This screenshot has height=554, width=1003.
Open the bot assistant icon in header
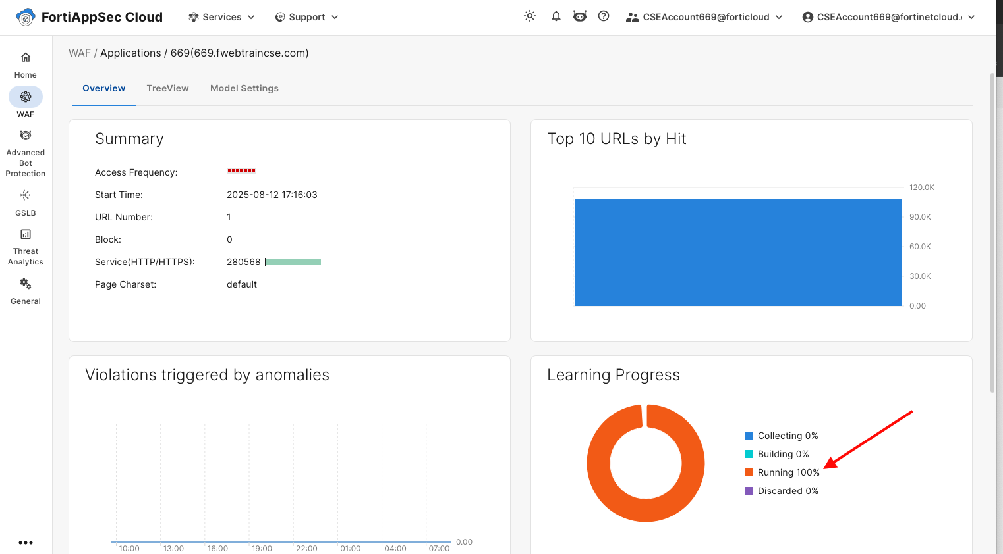(580, 16)
